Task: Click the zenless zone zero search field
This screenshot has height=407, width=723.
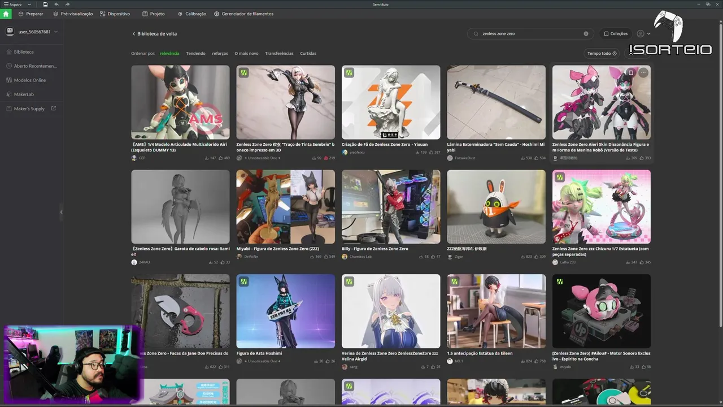Action: tap(530, 34)
